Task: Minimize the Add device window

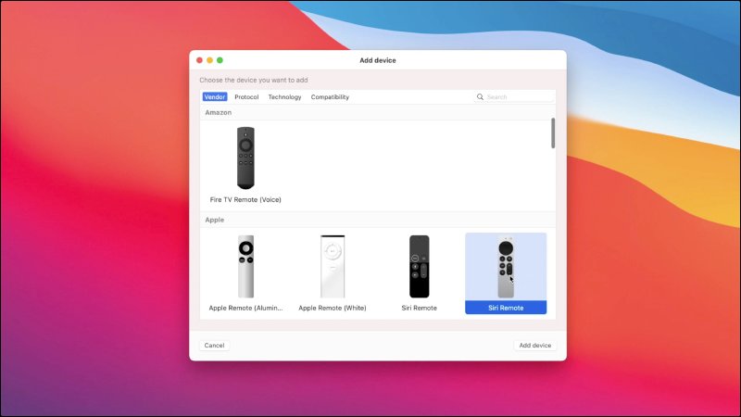Action: [210, 60]
